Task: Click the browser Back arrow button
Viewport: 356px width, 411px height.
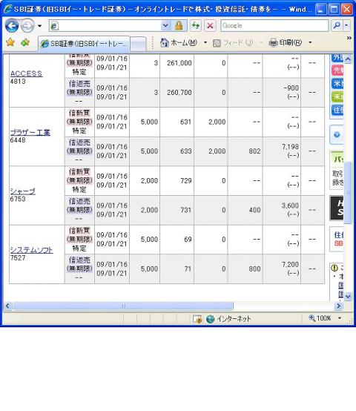Action: click(12, 26)
